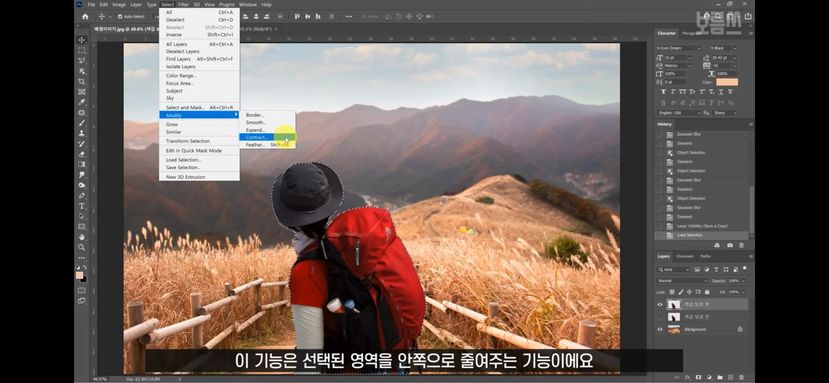Viewport: 829px width, 383px height.
Task: Select the Eyedropper tool
Action: click(x=82, y=102)
